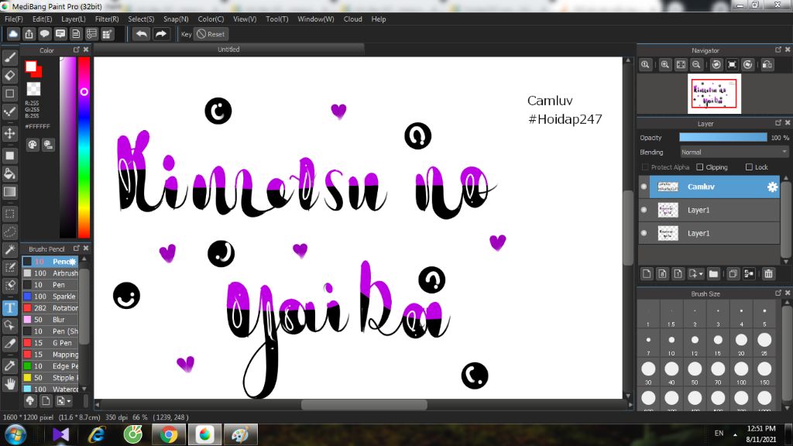Open Google Chrome from the taskbar
Image resolution: width=793 pixels, height=446 pixels.
point(168,434)
